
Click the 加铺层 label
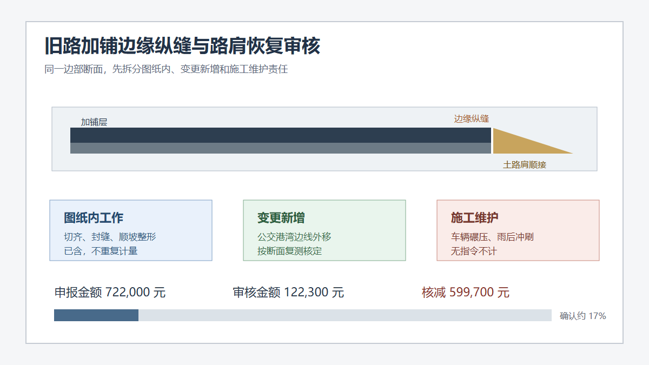pyautogui.click(x=94, y=122)
